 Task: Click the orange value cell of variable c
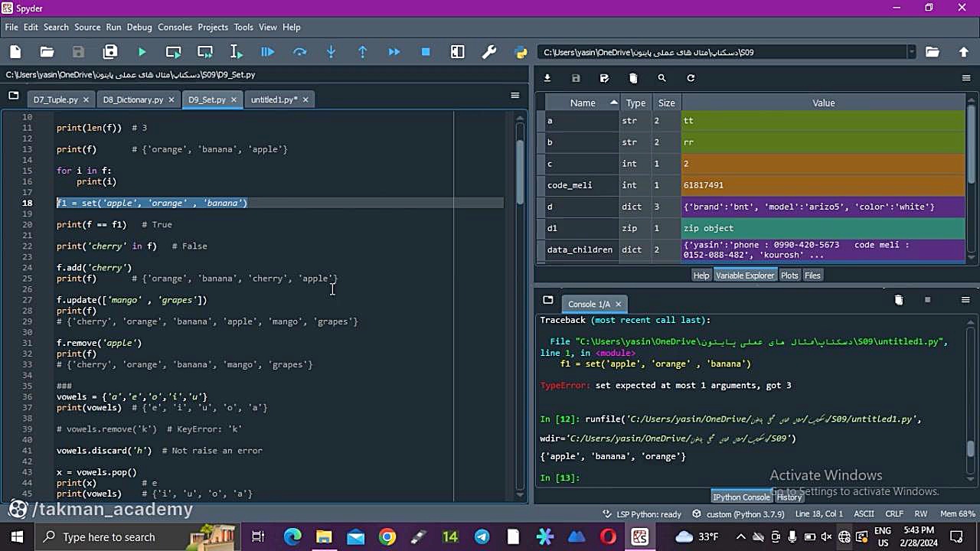[x=824, y=164]
